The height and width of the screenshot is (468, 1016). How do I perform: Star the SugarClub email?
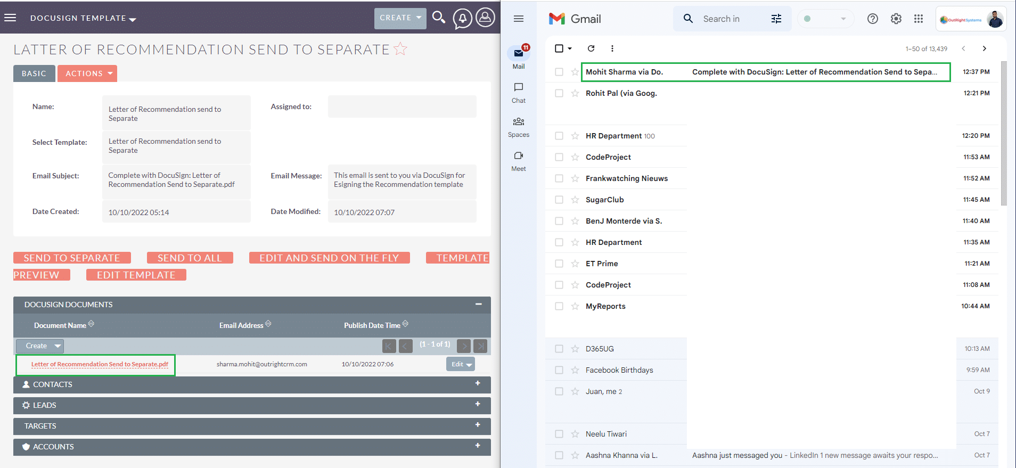[575, 200]
